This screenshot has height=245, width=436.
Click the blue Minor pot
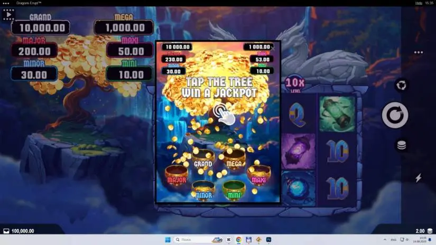(203, 191)
